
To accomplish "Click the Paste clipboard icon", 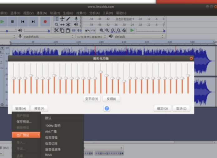I will (68, 30).
